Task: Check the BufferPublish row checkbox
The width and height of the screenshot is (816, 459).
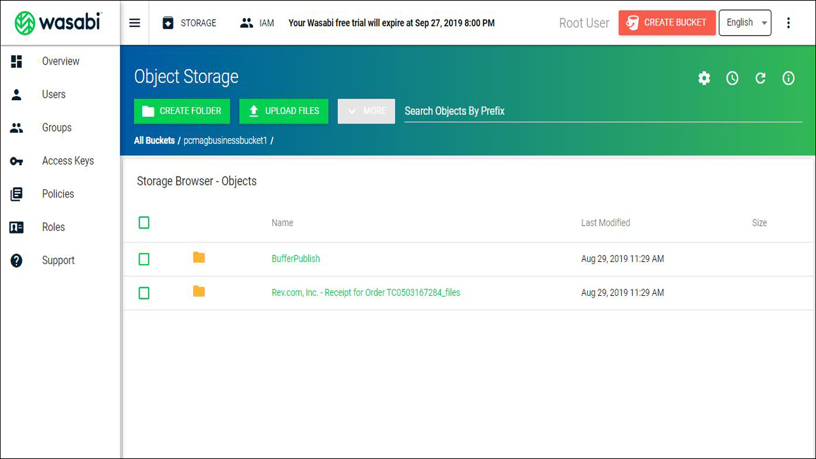Action: point(144,259)
